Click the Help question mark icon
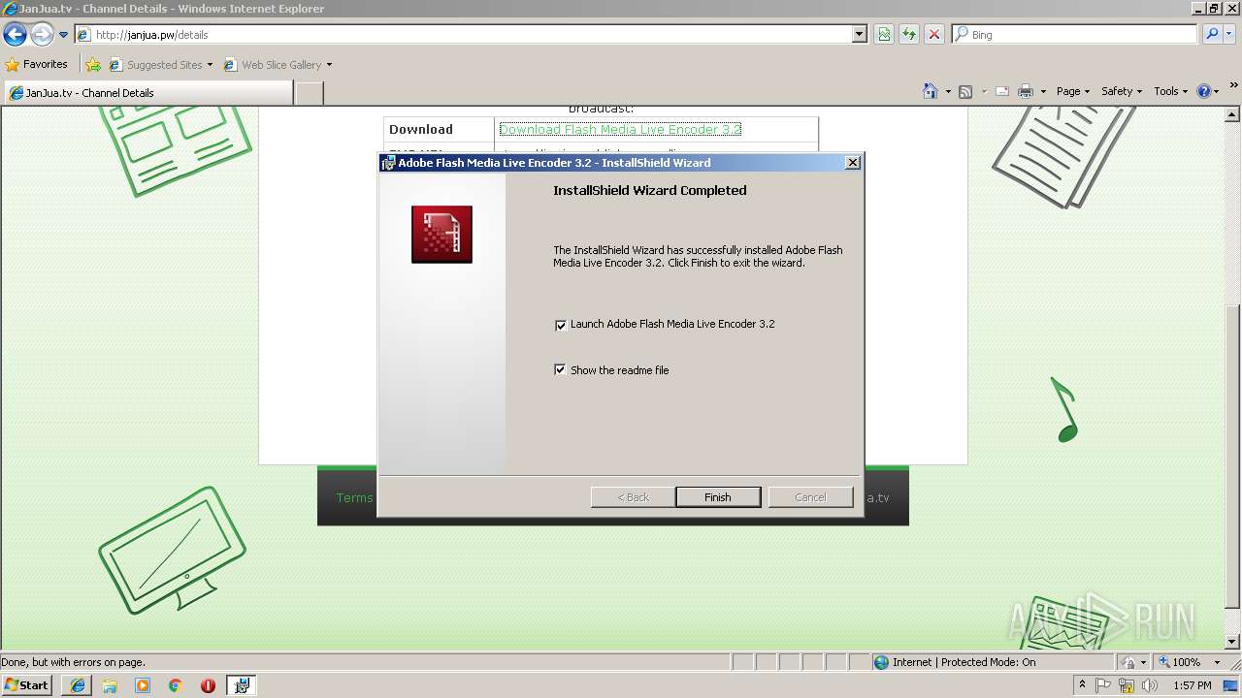Image resolution: width=1242 pixels, height=698 pixels. point(1204,91)
